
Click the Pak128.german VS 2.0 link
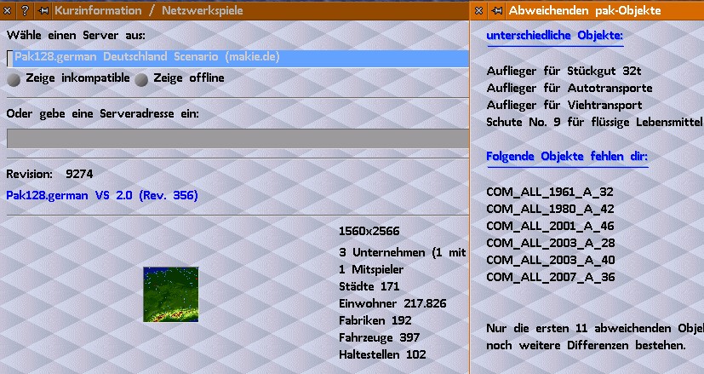tap(101, 196)
